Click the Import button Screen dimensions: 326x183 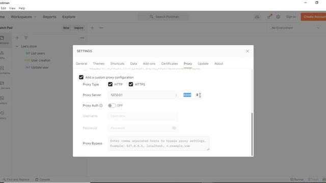point(79,28)
